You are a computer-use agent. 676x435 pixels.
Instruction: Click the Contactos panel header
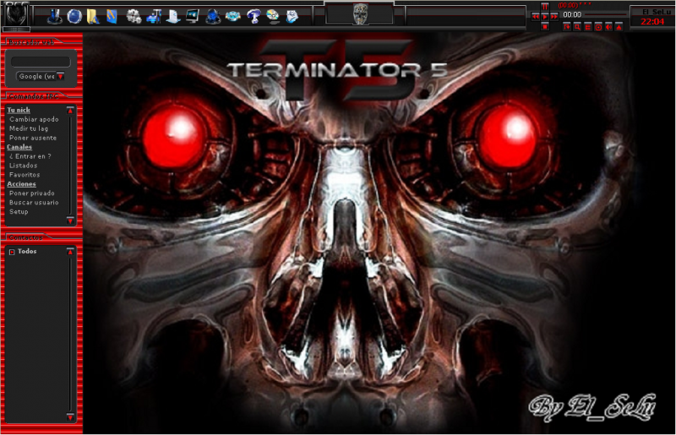[26, 237]
